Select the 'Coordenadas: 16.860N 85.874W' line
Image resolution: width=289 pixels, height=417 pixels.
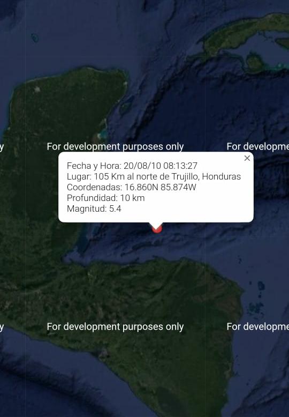132,187
